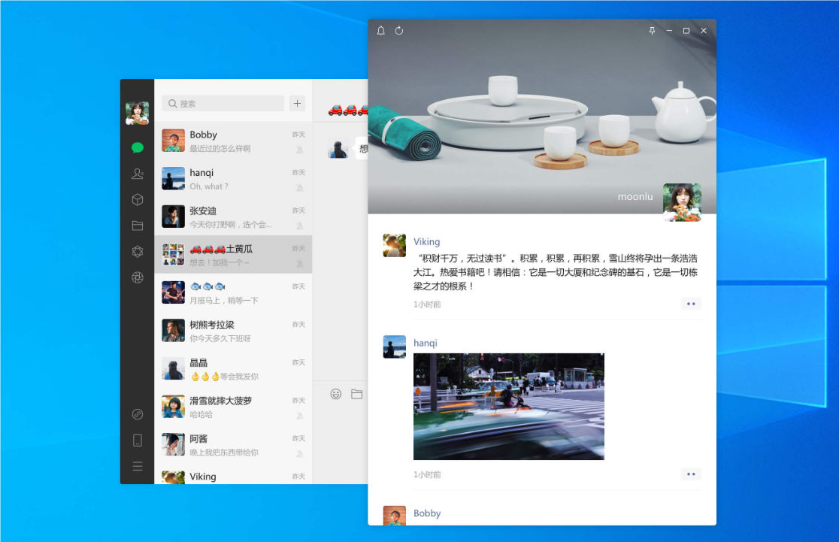Viewport: 839px width, 542px height.
Task: Open the chat Files folder icon
Action: pyautogui.click(x=137, y=226)
